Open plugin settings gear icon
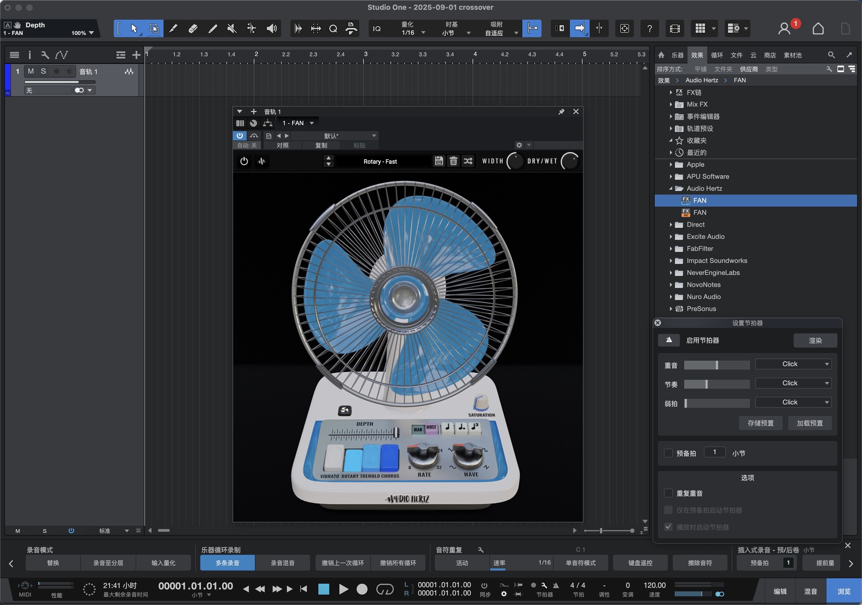 519,145
